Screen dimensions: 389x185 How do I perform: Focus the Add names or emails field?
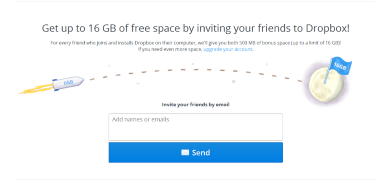pos(195,127)
